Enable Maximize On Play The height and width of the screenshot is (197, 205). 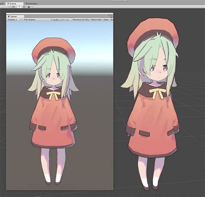[x=81, y=20]
